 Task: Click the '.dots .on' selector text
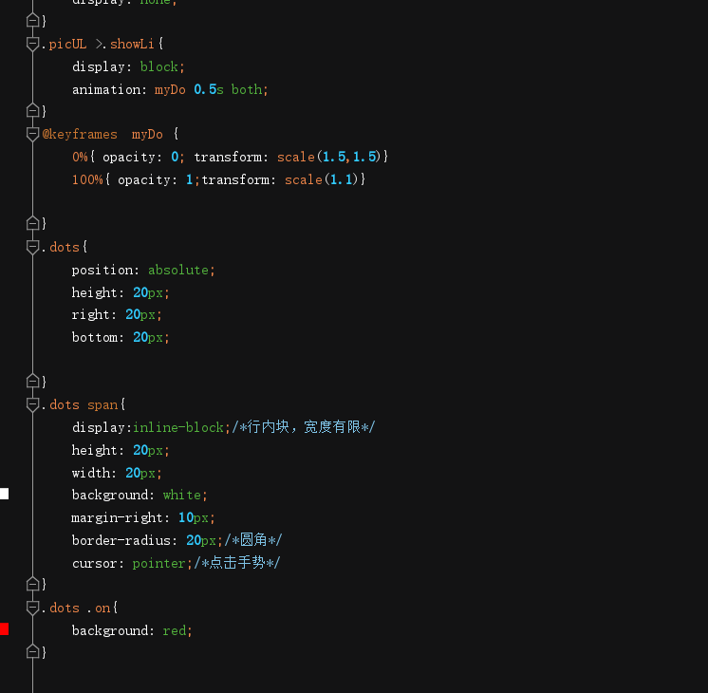(76, 608)
